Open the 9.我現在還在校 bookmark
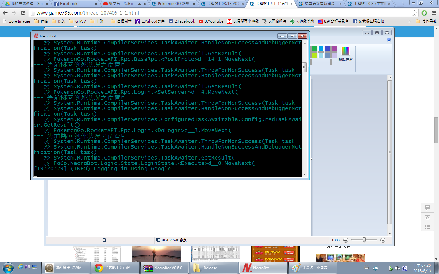This screenshot has height=274, width=439. 368,21
